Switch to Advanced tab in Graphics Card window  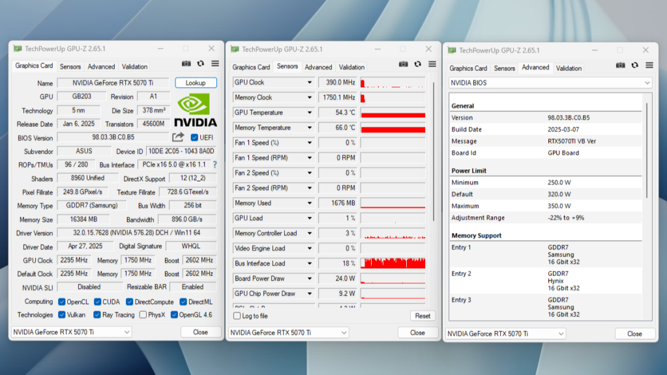pos(101,66)
